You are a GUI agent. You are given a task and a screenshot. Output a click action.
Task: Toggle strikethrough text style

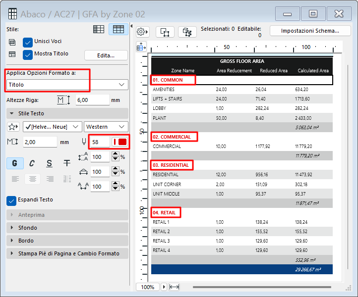[x=66, y=163]
